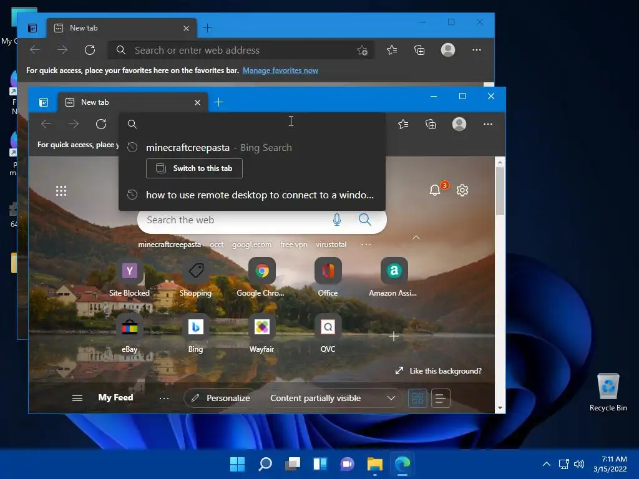Screen dimensions: 639x479
Task: Open Task View on taskbar
Action: click(293, 464)
